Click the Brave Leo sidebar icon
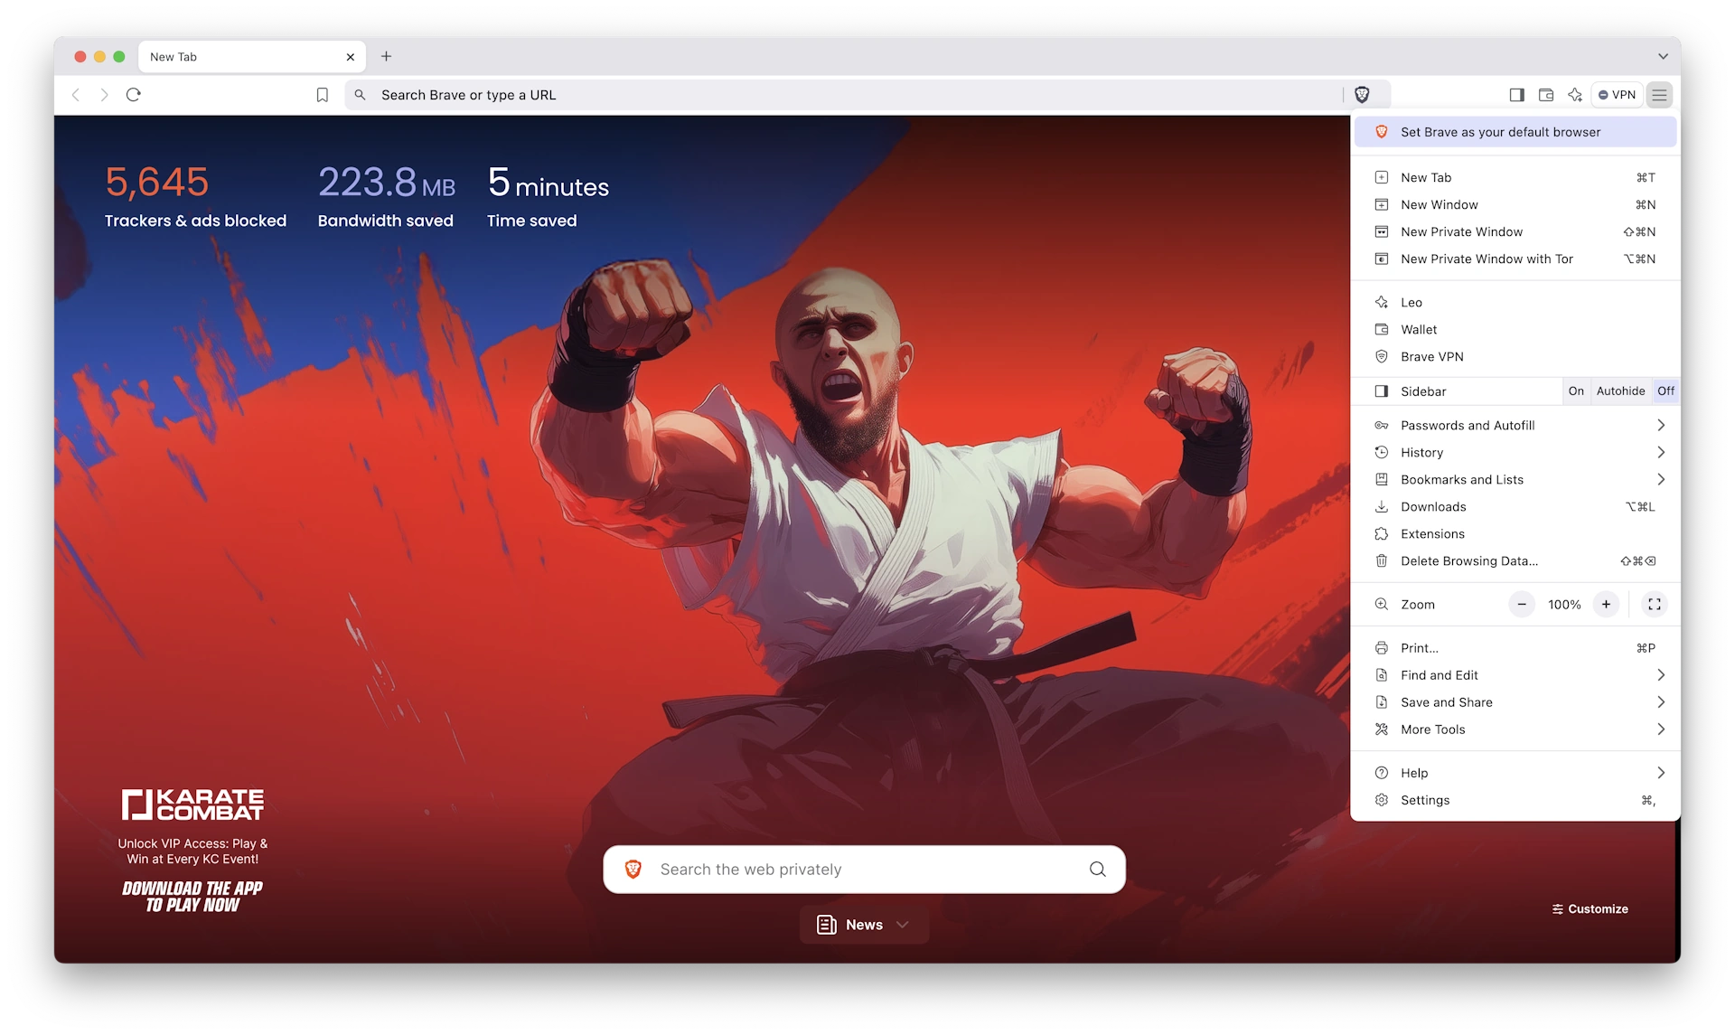The width and height of the screenshot is (1735, 1035). tap(1575, 94)
